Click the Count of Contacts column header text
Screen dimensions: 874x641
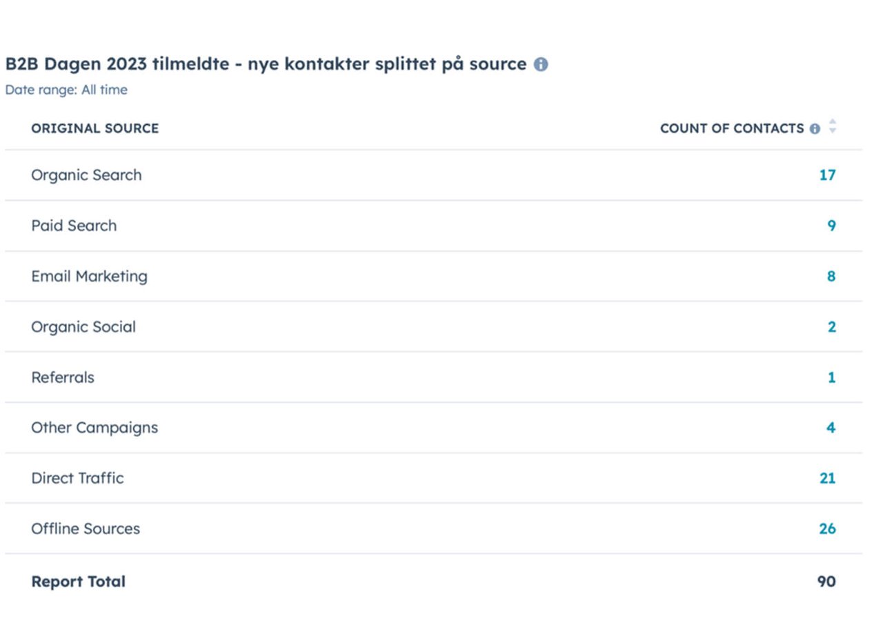731,128
